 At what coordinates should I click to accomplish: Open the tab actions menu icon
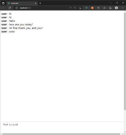(3, 3)
